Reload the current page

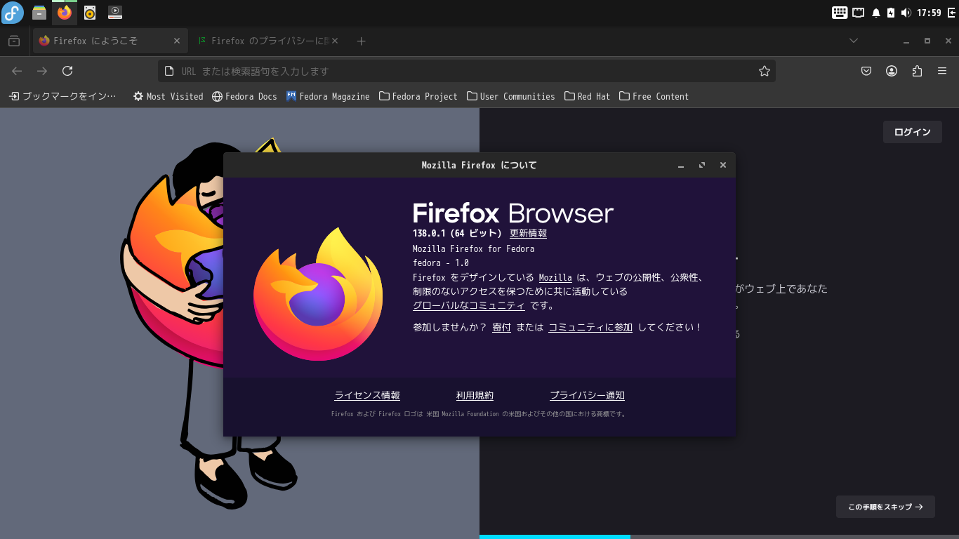[67, 71]
